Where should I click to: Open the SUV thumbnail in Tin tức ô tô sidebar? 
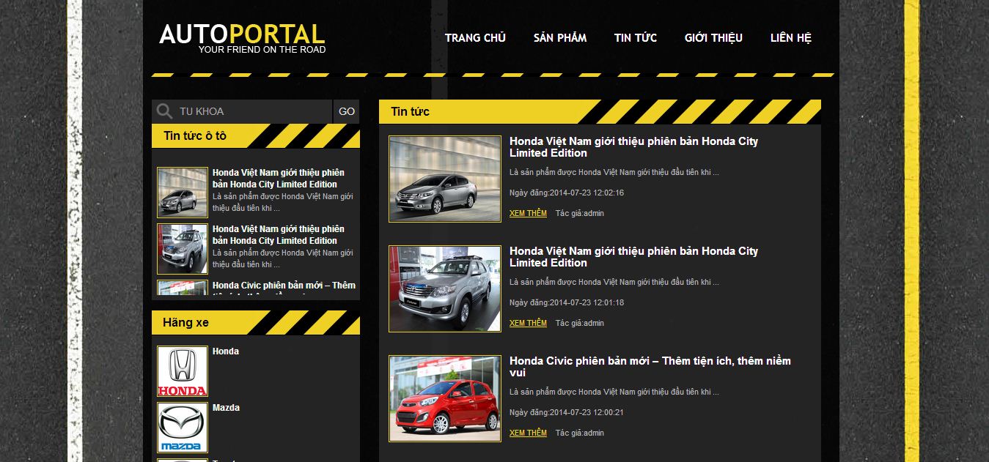point(183,249)
